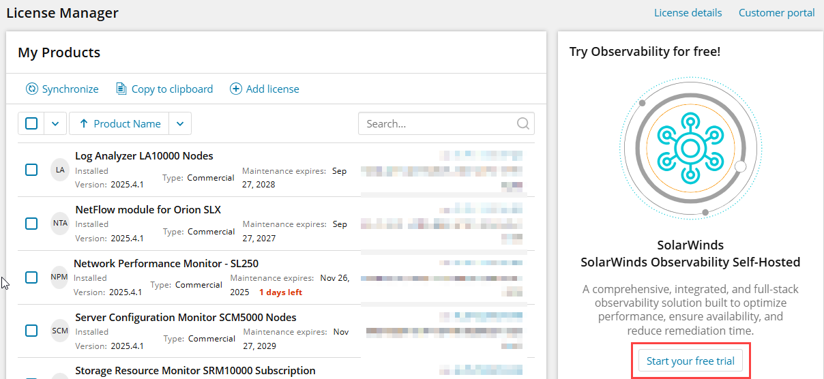Open the sort field dropdown next to Product Name
Viewport: 824px width, 379px height.
click(x=180, y=123)
